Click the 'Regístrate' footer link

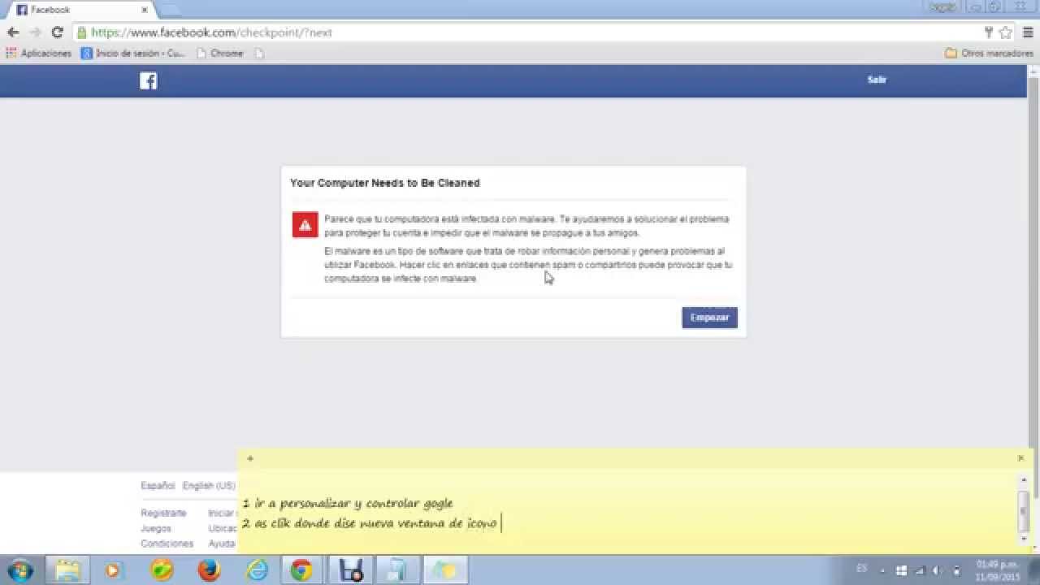(163, 513)
